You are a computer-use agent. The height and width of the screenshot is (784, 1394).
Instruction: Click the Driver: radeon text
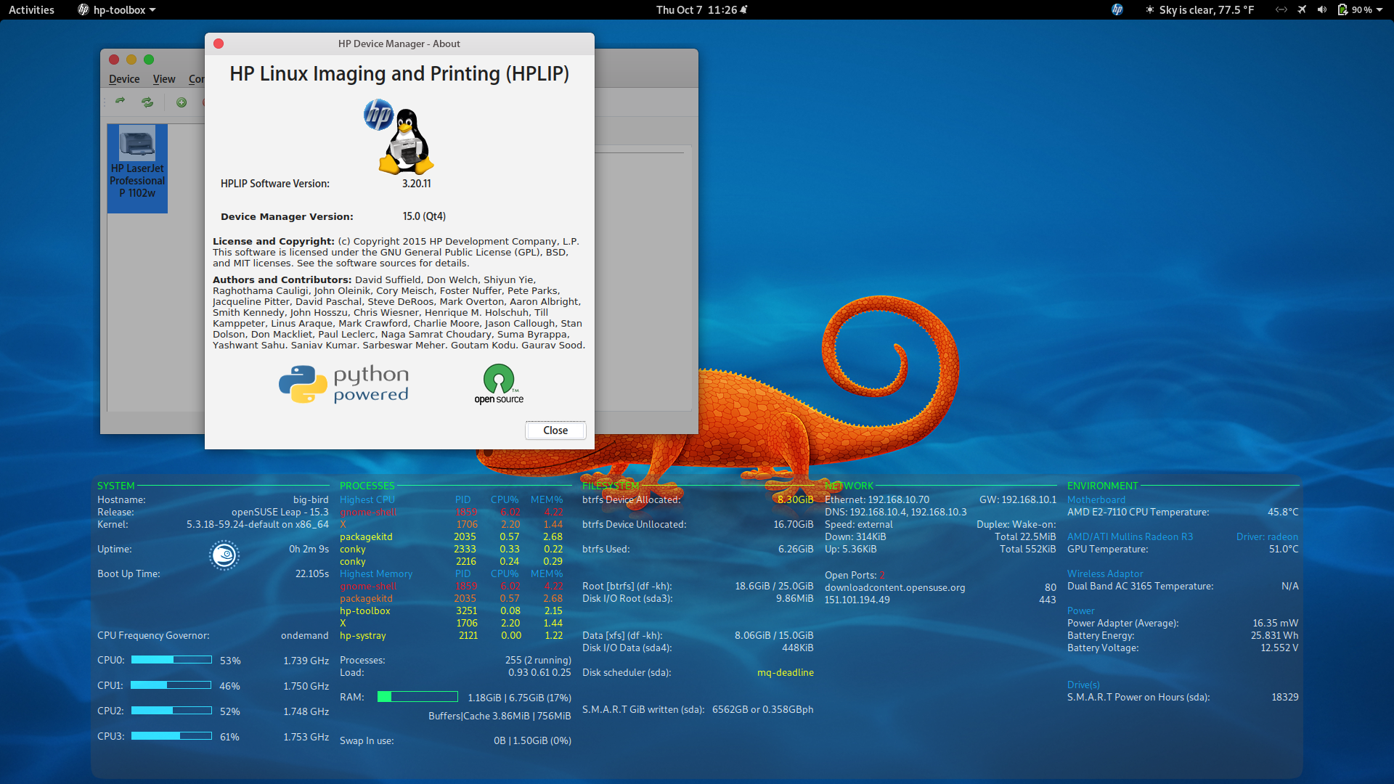click(x=1268, y=536)
